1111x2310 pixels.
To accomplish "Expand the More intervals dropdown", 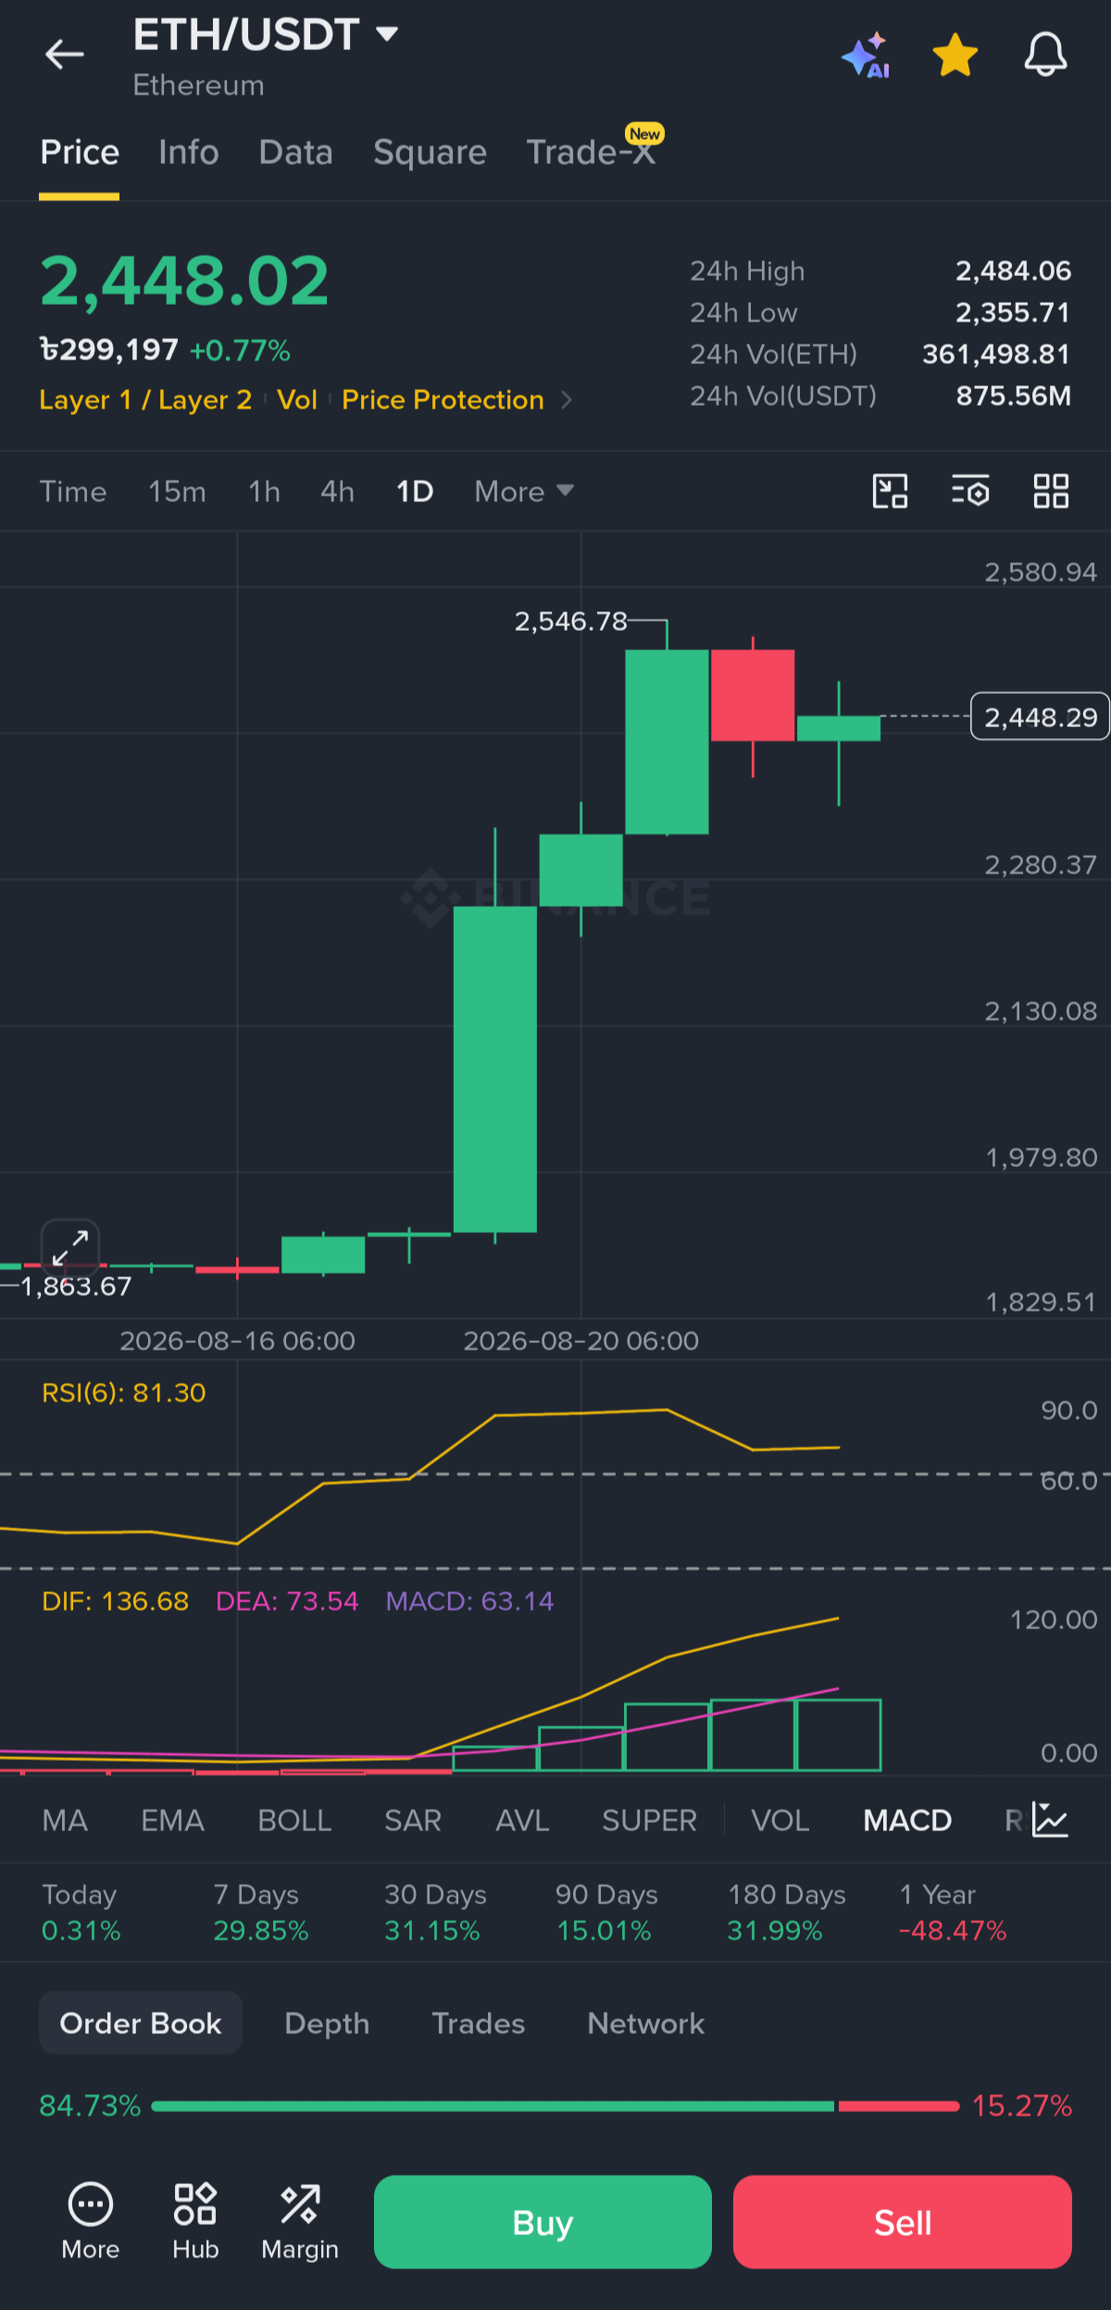I will (x=524, y=492).
